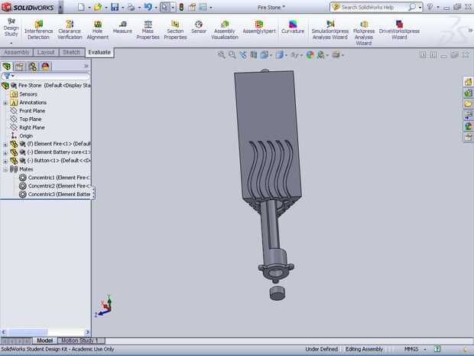Screen dimensions: 474x356
Task: Click the Rebuild traffic light icon
Action: pyautogui.click(x=181, y=7)
